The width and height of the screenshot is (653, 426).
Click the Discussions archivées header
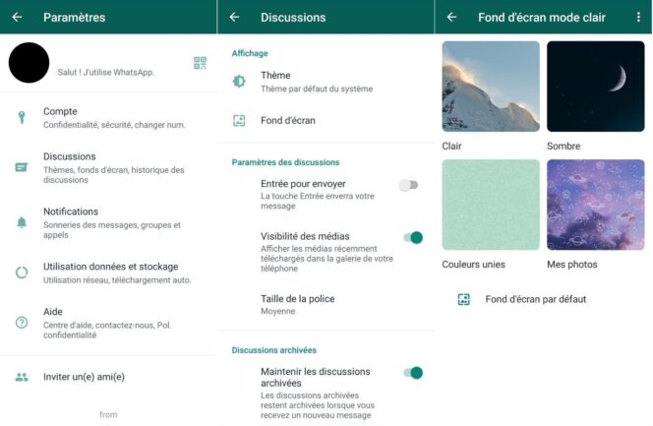click(274, 350)
